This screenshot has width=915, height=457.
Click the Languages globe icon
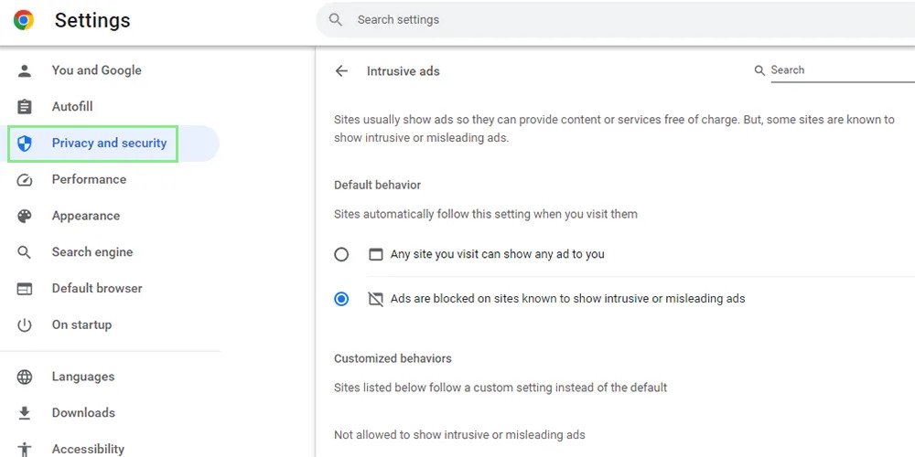pyautogui.click(x=25, y=377)
